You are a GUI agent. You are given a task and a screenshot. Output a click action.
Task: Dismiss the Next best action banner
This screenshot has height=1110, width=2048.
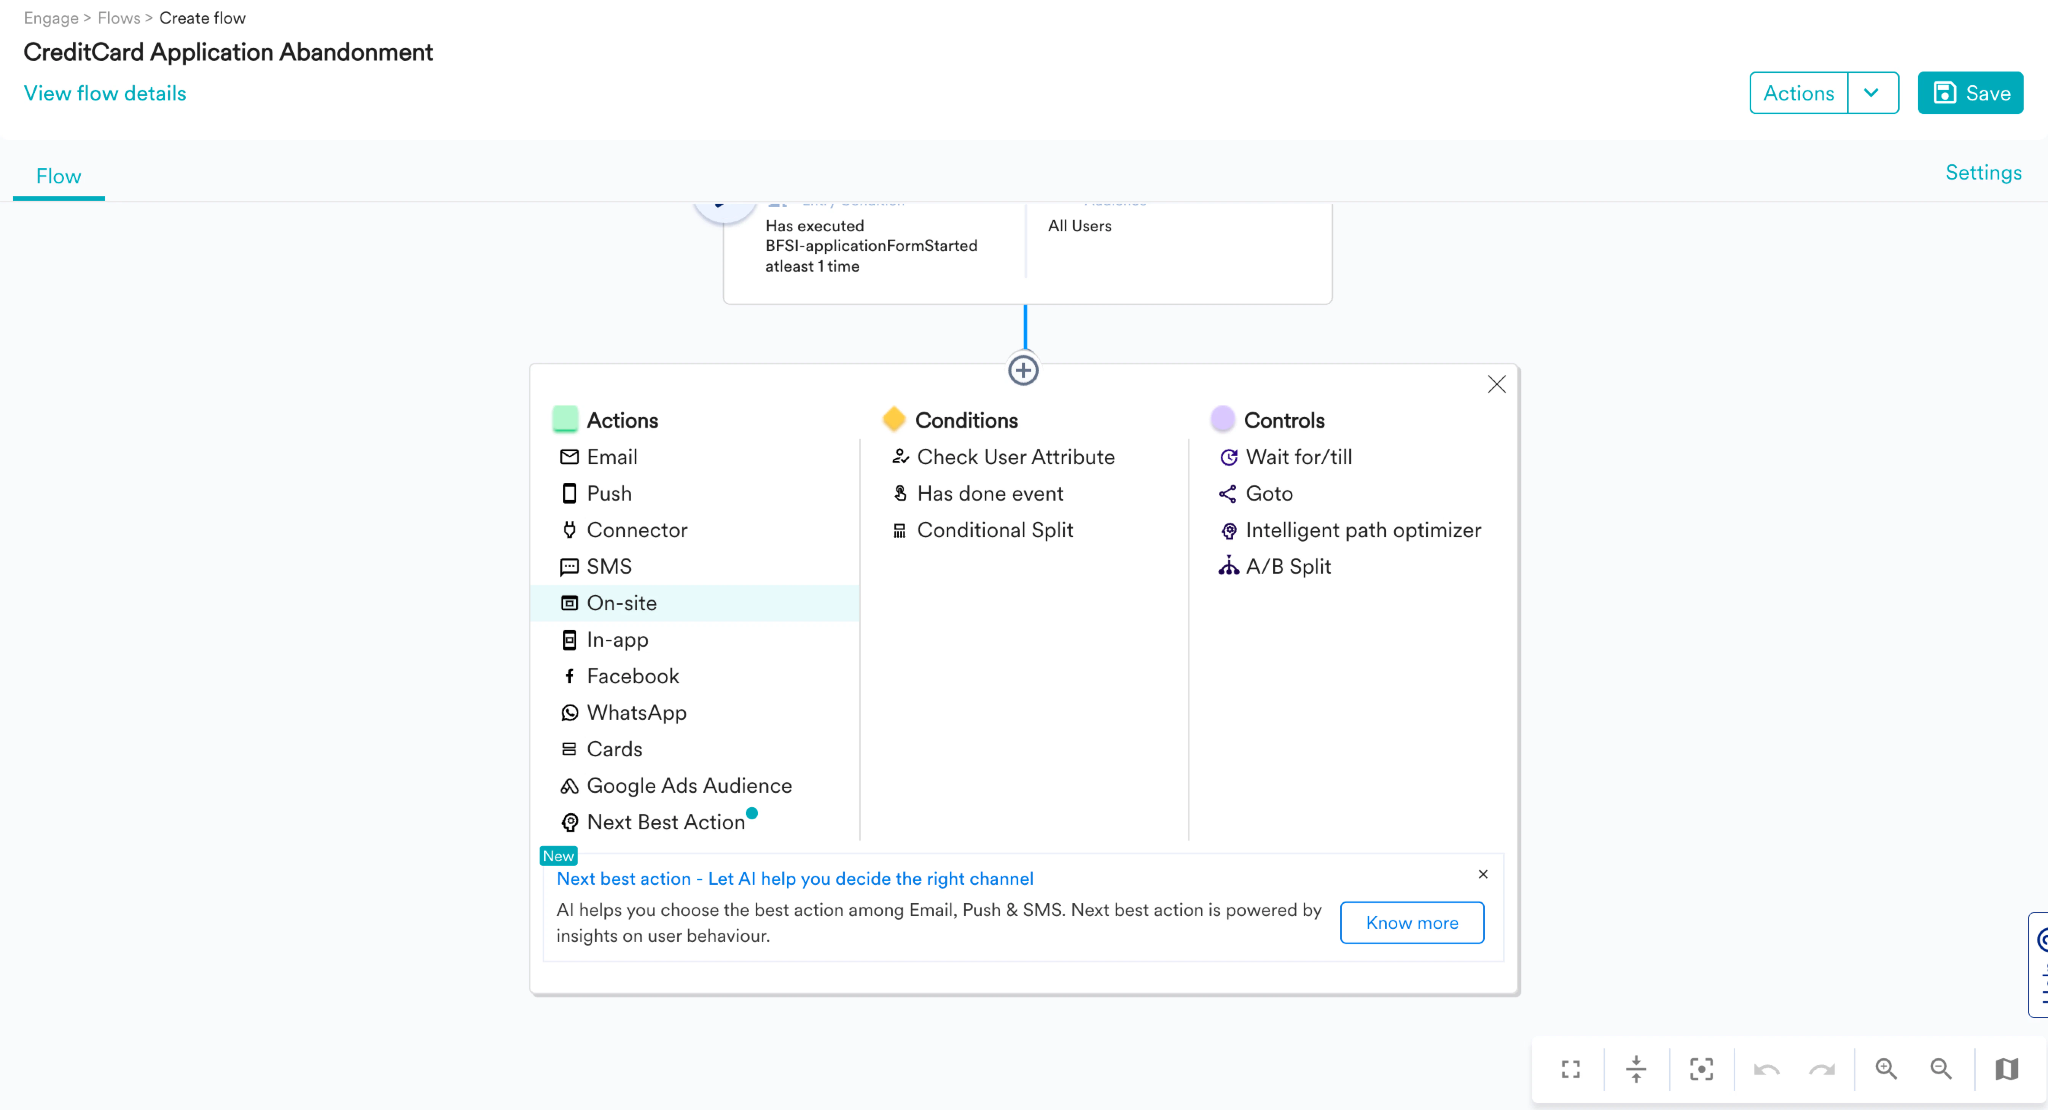pos(1483,874)
